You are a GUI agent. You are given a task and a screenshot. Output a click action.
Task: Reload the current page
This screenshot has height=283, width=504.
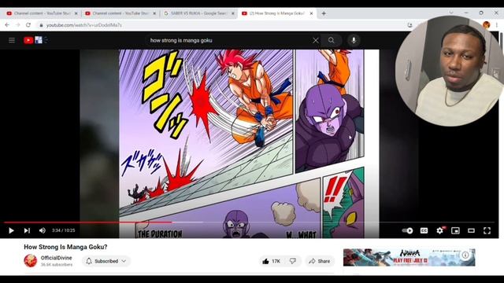(x=28, y=25)
